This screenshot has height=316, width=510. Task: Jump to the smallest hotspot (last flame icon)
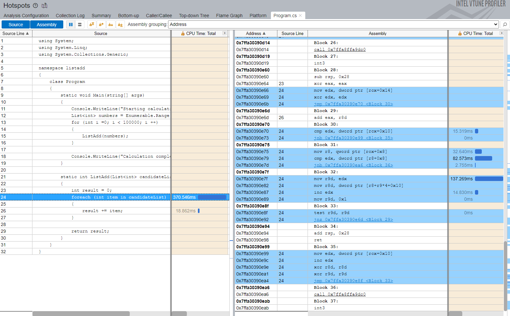coord(120,25)
